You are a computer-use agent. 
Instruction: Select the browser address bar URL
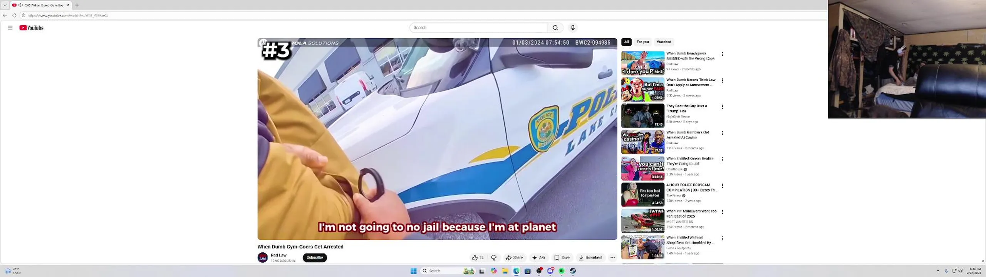tap(68, 15)
